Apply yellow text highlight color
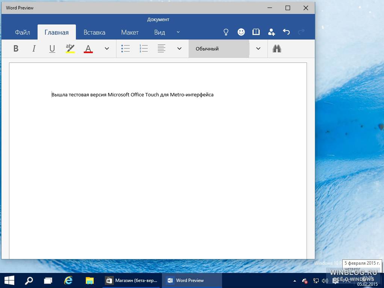This screenshot has width=384, height=288. pyautogui.click(x=70, y=49)
